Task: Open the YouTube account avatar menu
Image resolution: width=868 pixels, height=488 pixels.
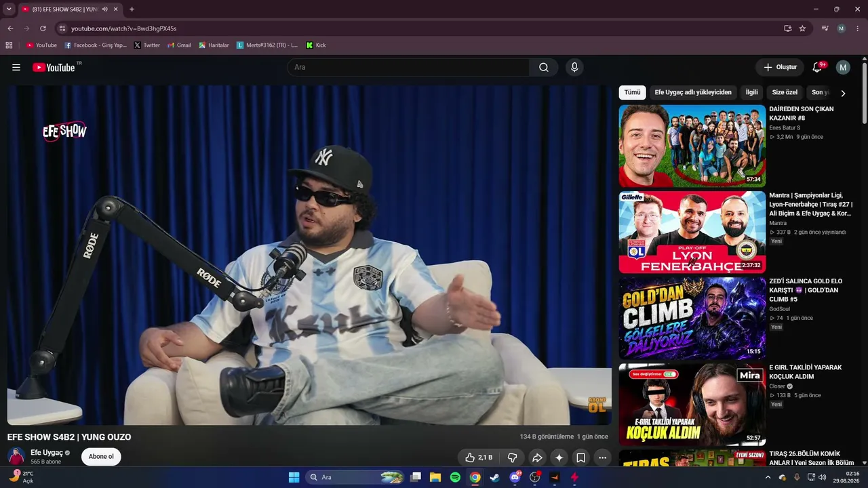Action: [x=843, y=67]
